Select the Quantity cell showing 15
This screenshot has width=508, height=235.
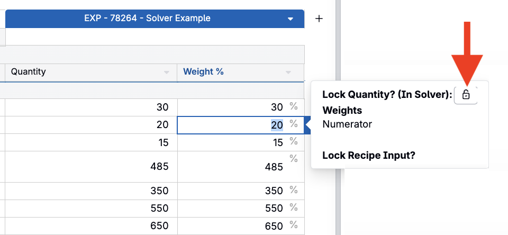click(x=91, y=142)
